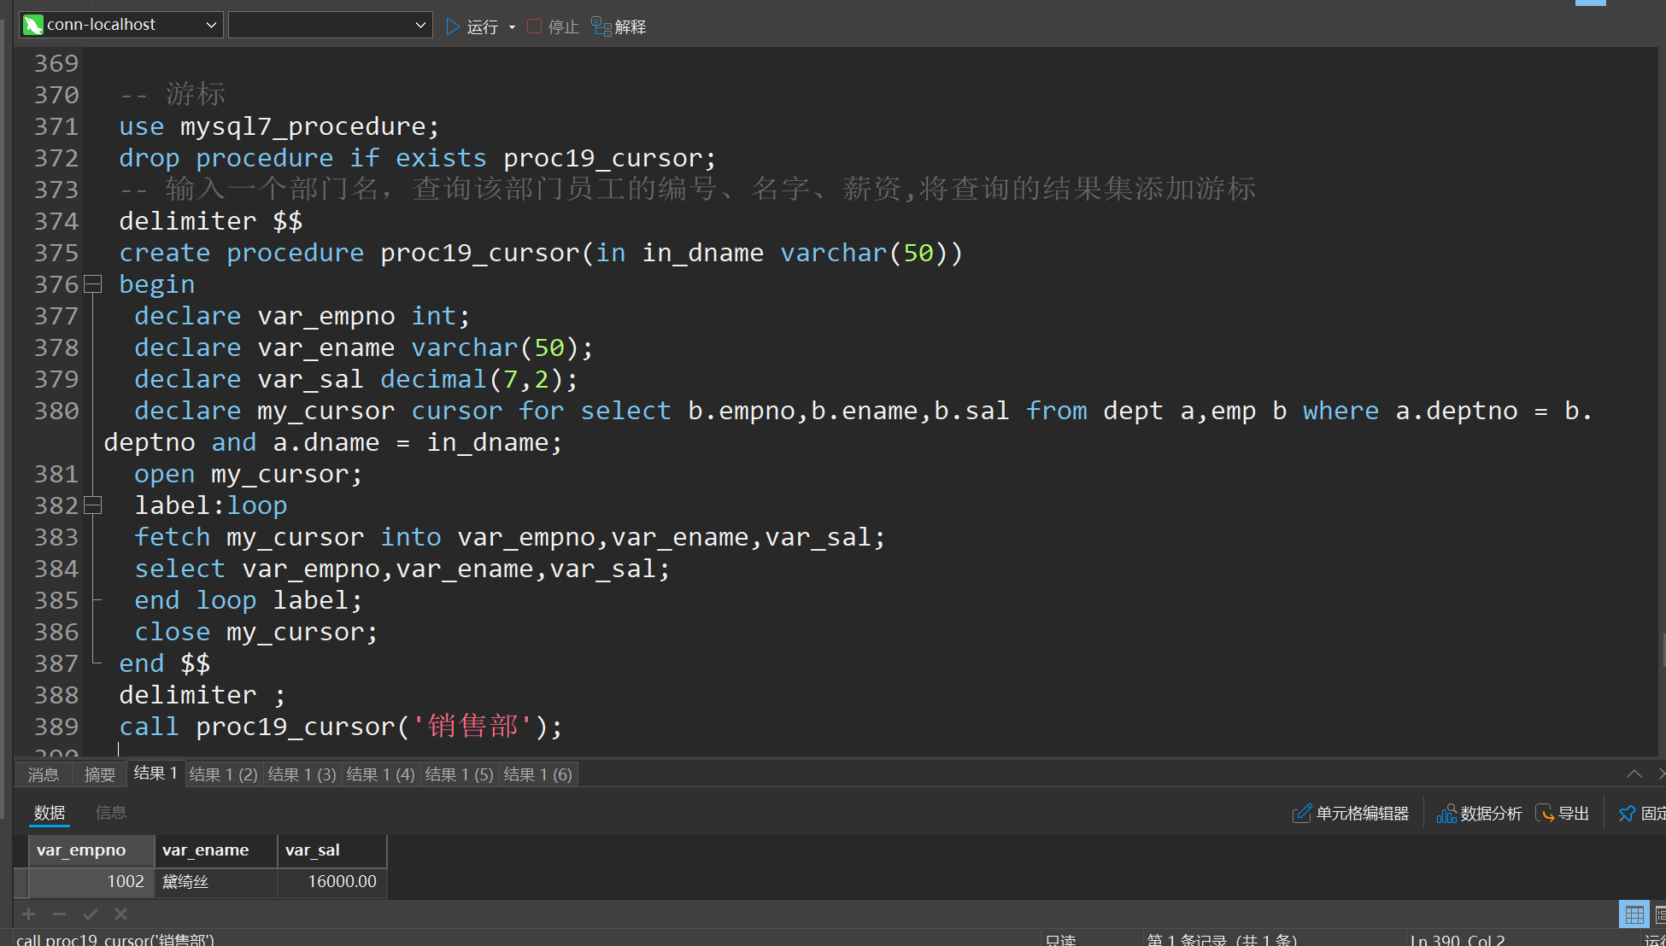The width and height of the screenshot is (1666, 946).
Task: Collapse the begin block at line 376
Action: (93, 284)
